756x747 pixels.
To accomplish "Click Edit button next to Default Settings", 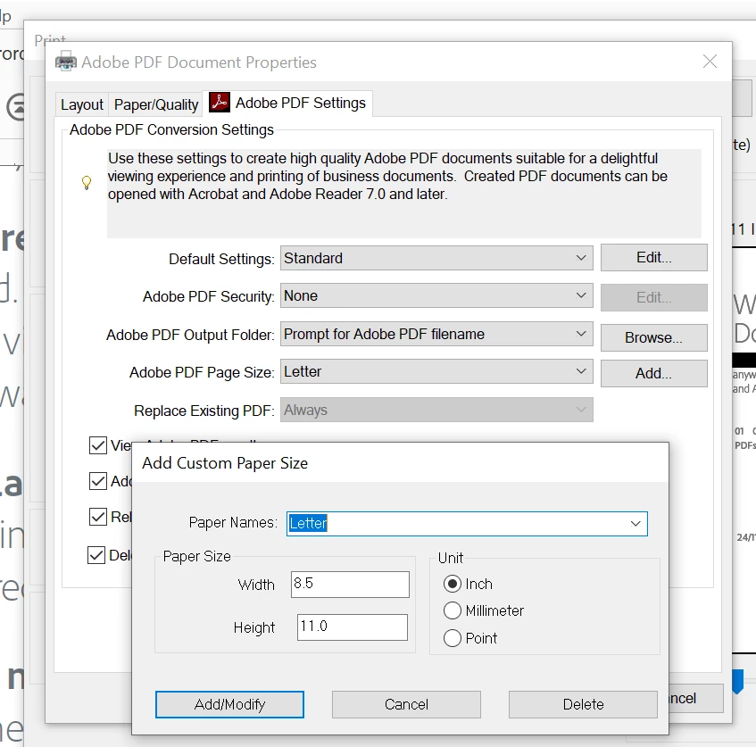I will point(653,258).
